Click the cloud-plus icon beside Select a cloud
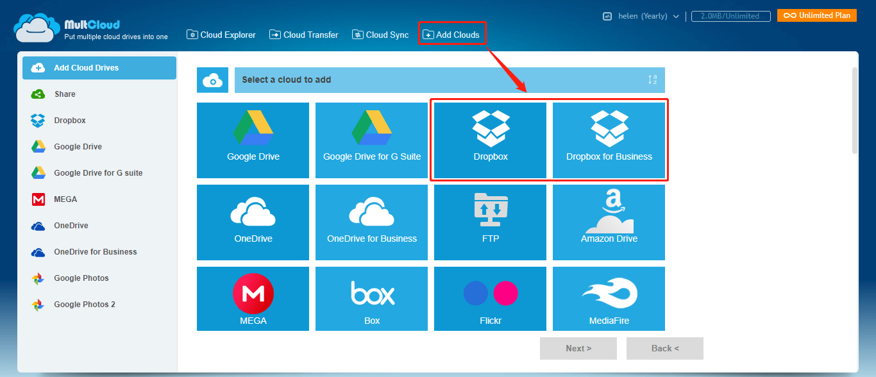 click(x=212, y=80)
